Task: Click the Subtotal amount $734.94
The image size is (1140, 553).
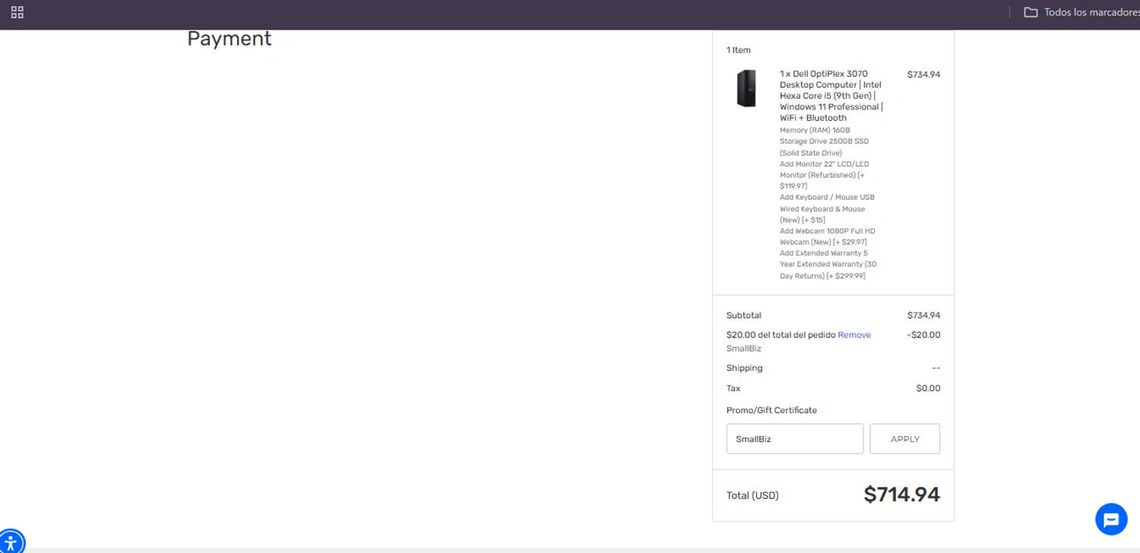Action: (x=923, y=315)
